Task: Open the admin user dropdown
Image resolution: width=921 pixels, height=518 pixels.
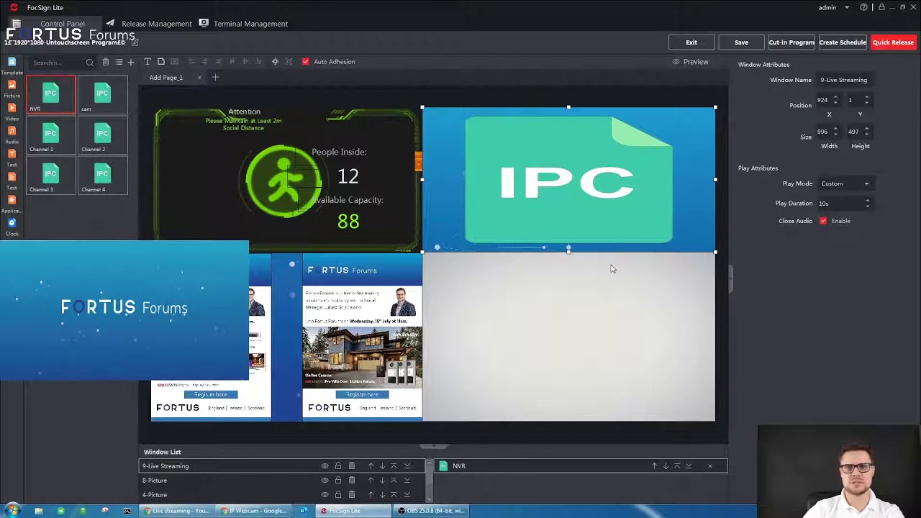Action: pyautogui.click(x=834, y=7)
